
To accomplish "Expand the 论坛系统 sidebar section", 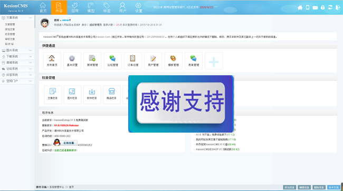I will (x=17, y=69).
